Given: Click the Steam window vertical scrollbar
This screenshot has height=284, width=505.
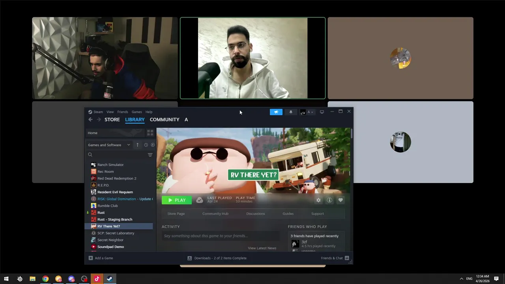Looking at the screenshot, I should (x=351, y=133).
